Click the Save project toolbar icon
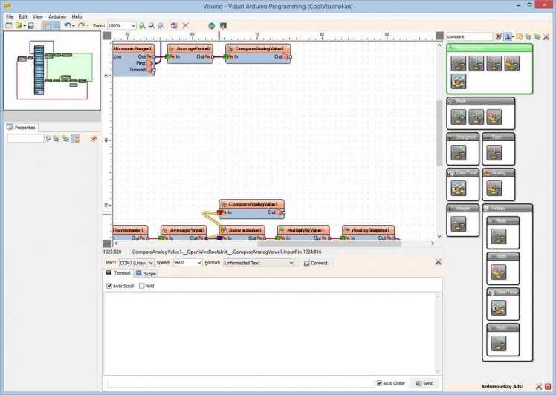This screenshot has width=556, height=395. click(x=30, y=25)
